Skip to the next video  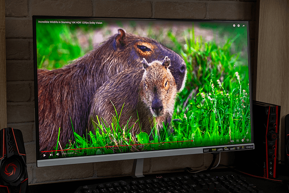[51, 154]
